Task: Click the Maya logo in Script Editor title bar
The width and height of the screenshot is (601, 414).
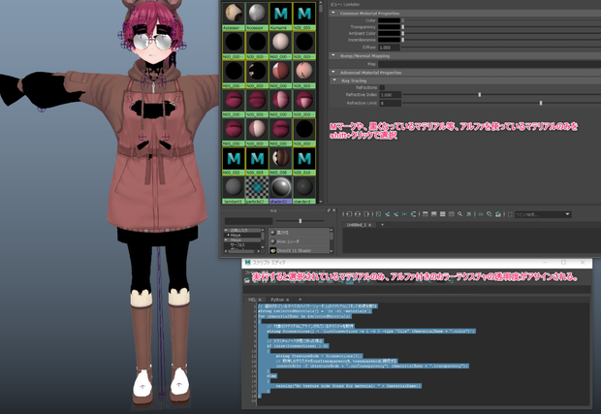Action: [x=247, y=263]
